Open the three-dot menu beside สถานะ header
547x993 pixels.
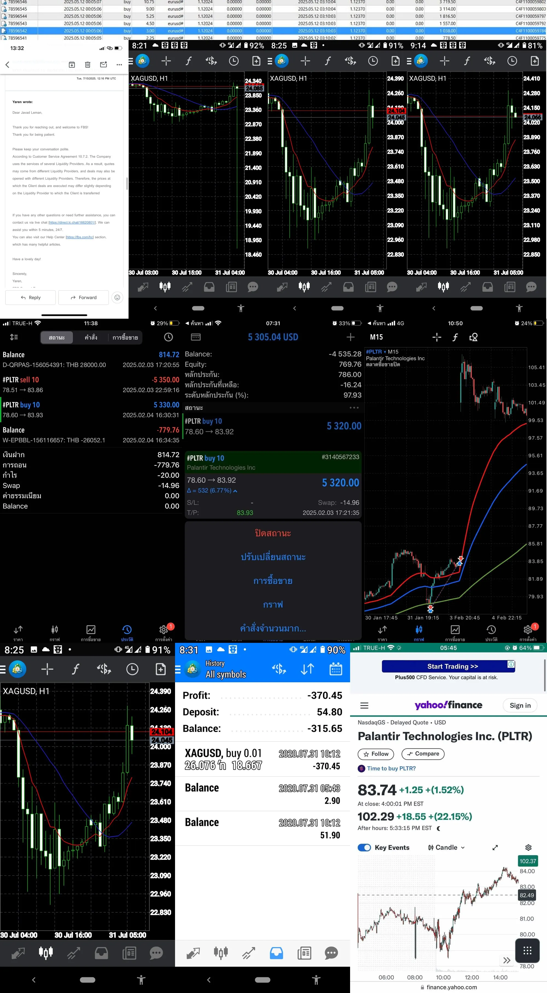[x=354, y=407]
